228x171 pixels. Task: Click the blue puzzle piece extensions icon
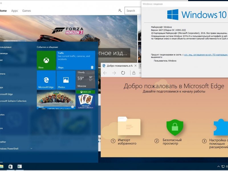221,127
